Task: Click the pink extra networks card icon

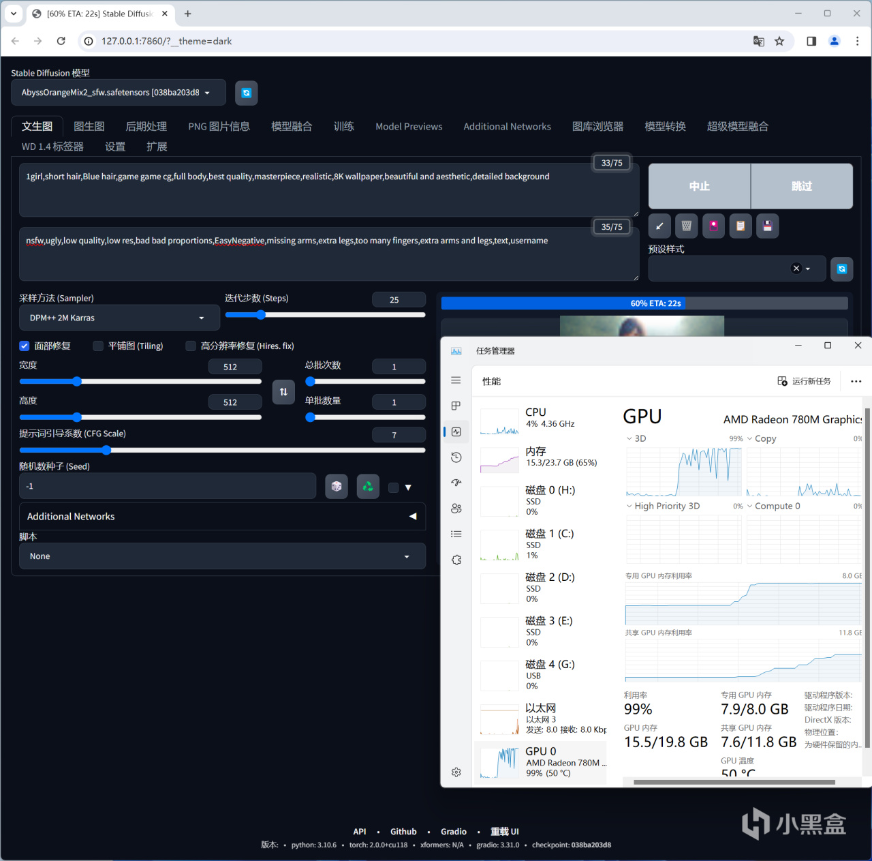Action: [713, 226]
